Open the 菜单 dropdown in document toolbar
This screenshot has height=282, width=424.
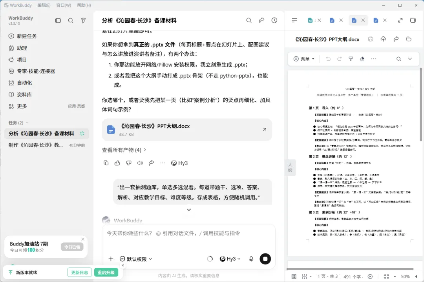304,59
